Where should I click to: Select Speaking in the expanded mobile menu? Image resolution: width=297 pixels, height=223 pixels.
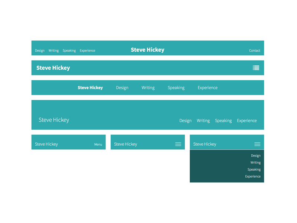click(x=254, y=169)
